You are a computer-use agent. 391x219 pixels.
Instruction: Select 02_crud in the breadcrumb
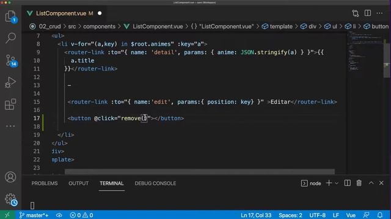coord(49,26)
